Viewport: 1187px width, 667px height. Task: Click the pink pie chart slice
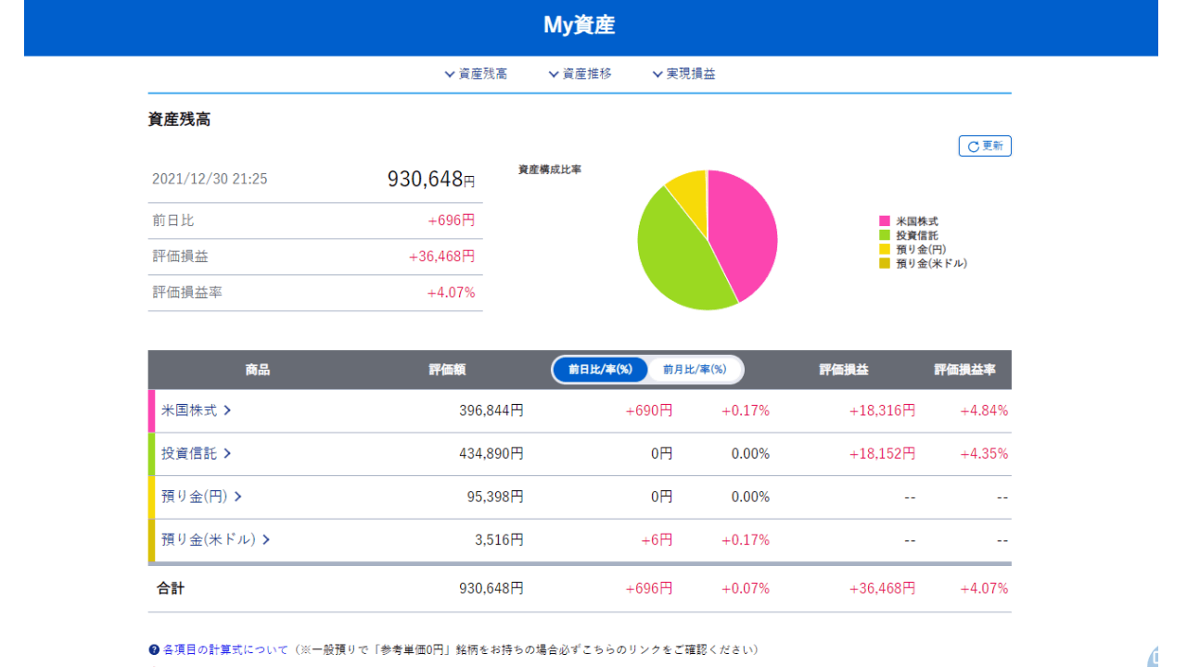(742, 232)
